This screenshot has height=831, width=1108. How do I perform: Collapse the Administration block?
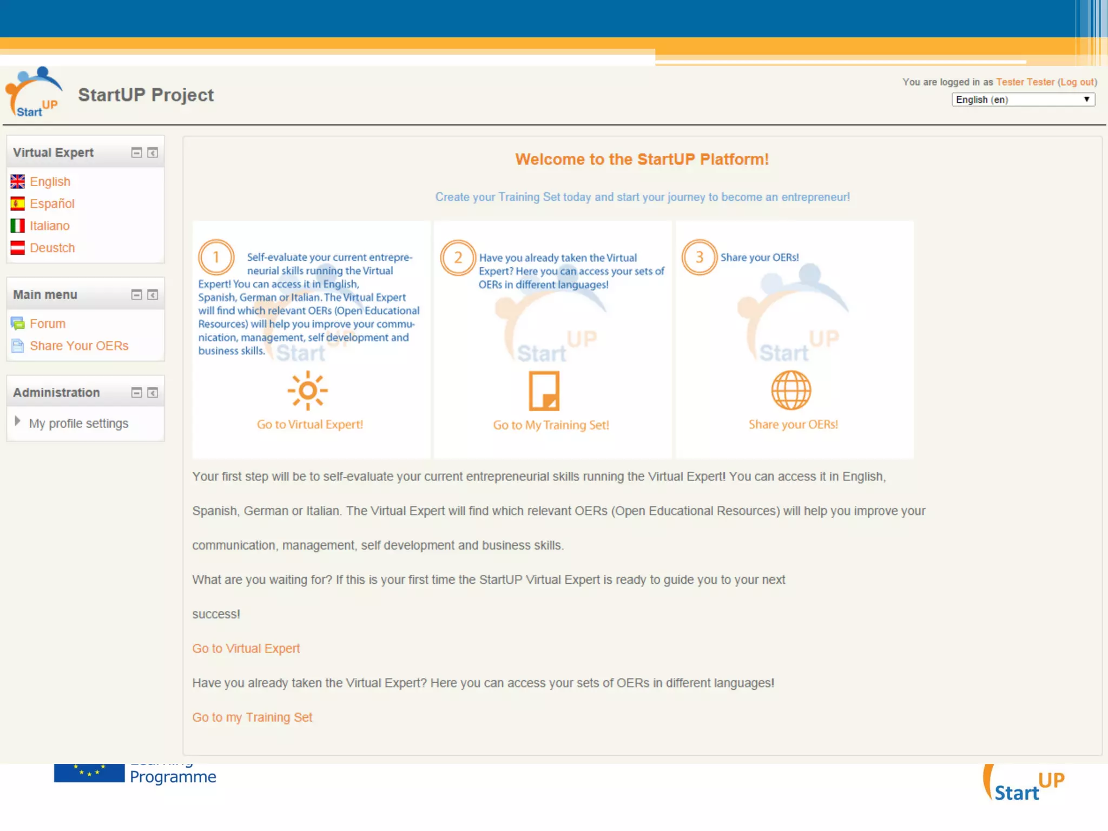coord(136,392)
